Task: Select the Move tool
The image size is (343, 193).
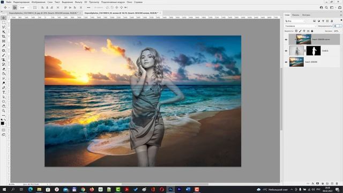Action: coord(4,18)
